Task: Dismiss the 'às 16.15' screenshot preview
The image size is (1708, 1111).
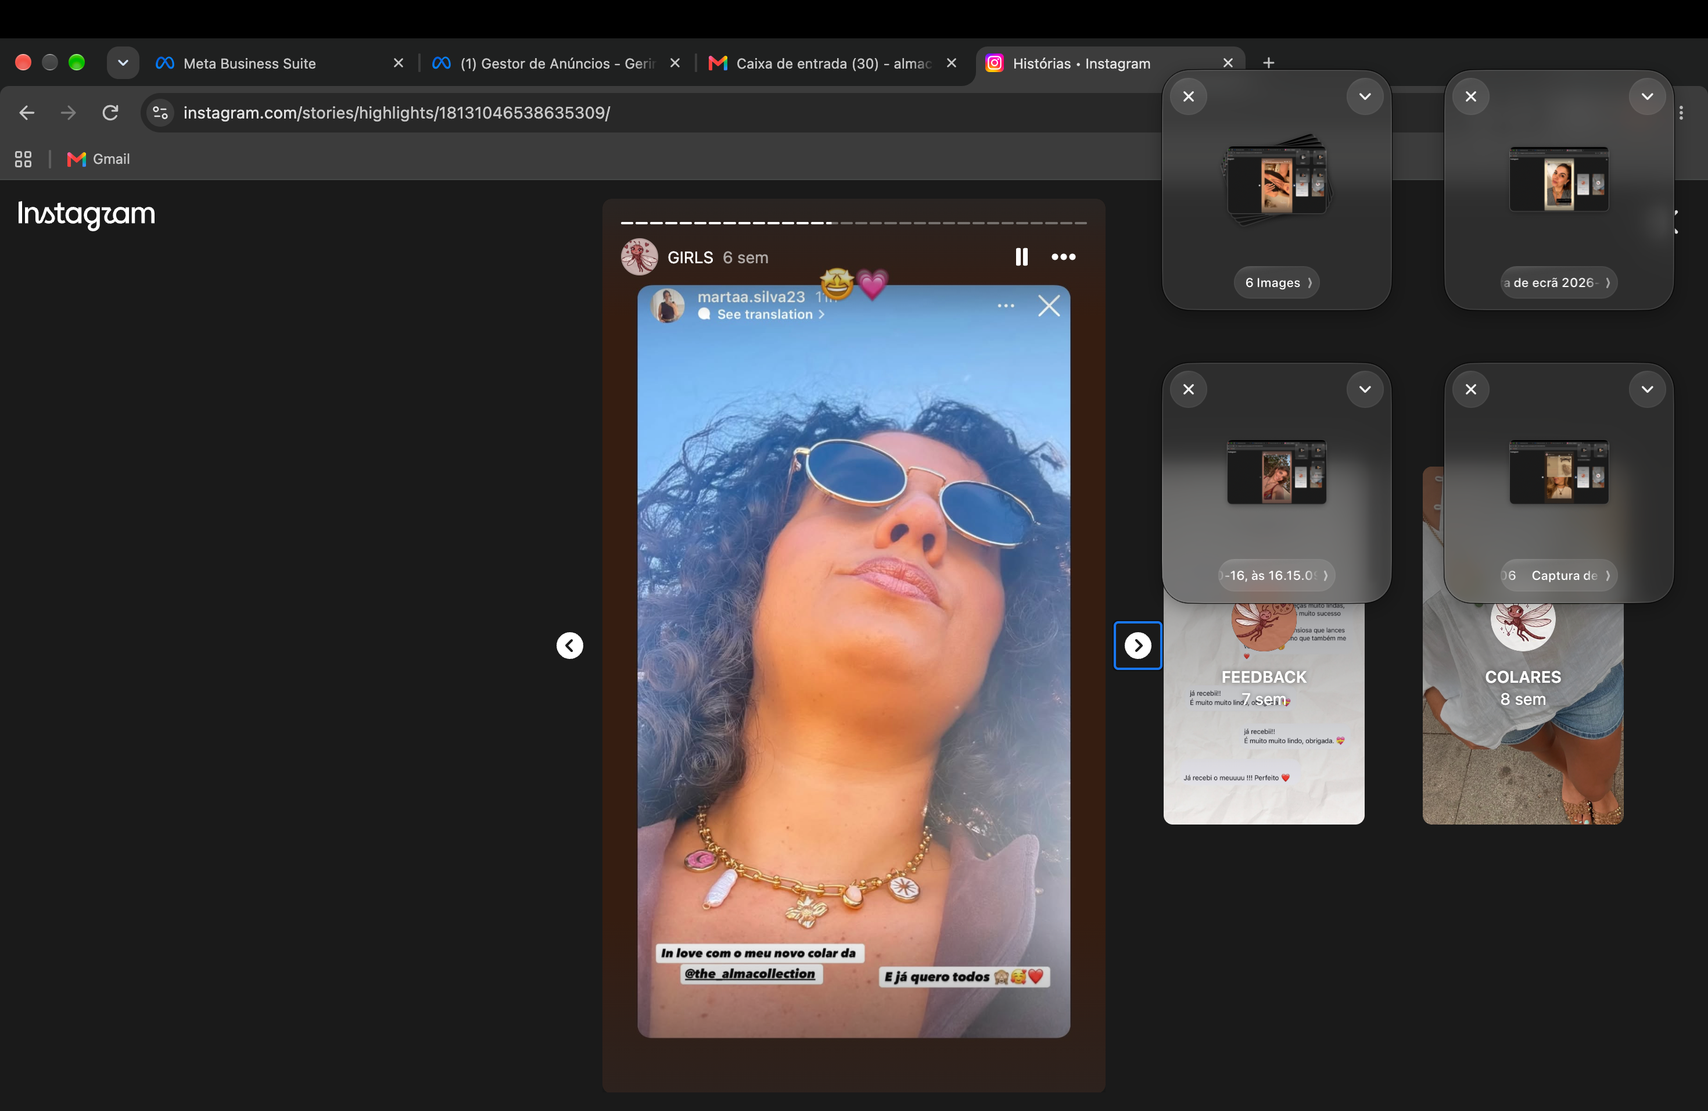Action: pos(1189,389)
